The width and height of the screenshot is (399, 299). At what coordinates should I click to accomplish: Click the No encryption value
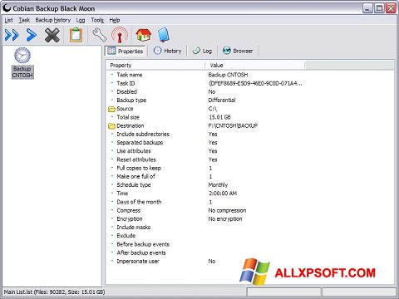pyautogui.click(x=225, y=219)
